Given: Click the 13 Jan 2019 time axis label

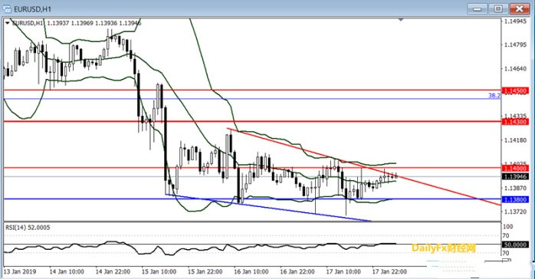Looking at the screenshot, I should 20,272.
